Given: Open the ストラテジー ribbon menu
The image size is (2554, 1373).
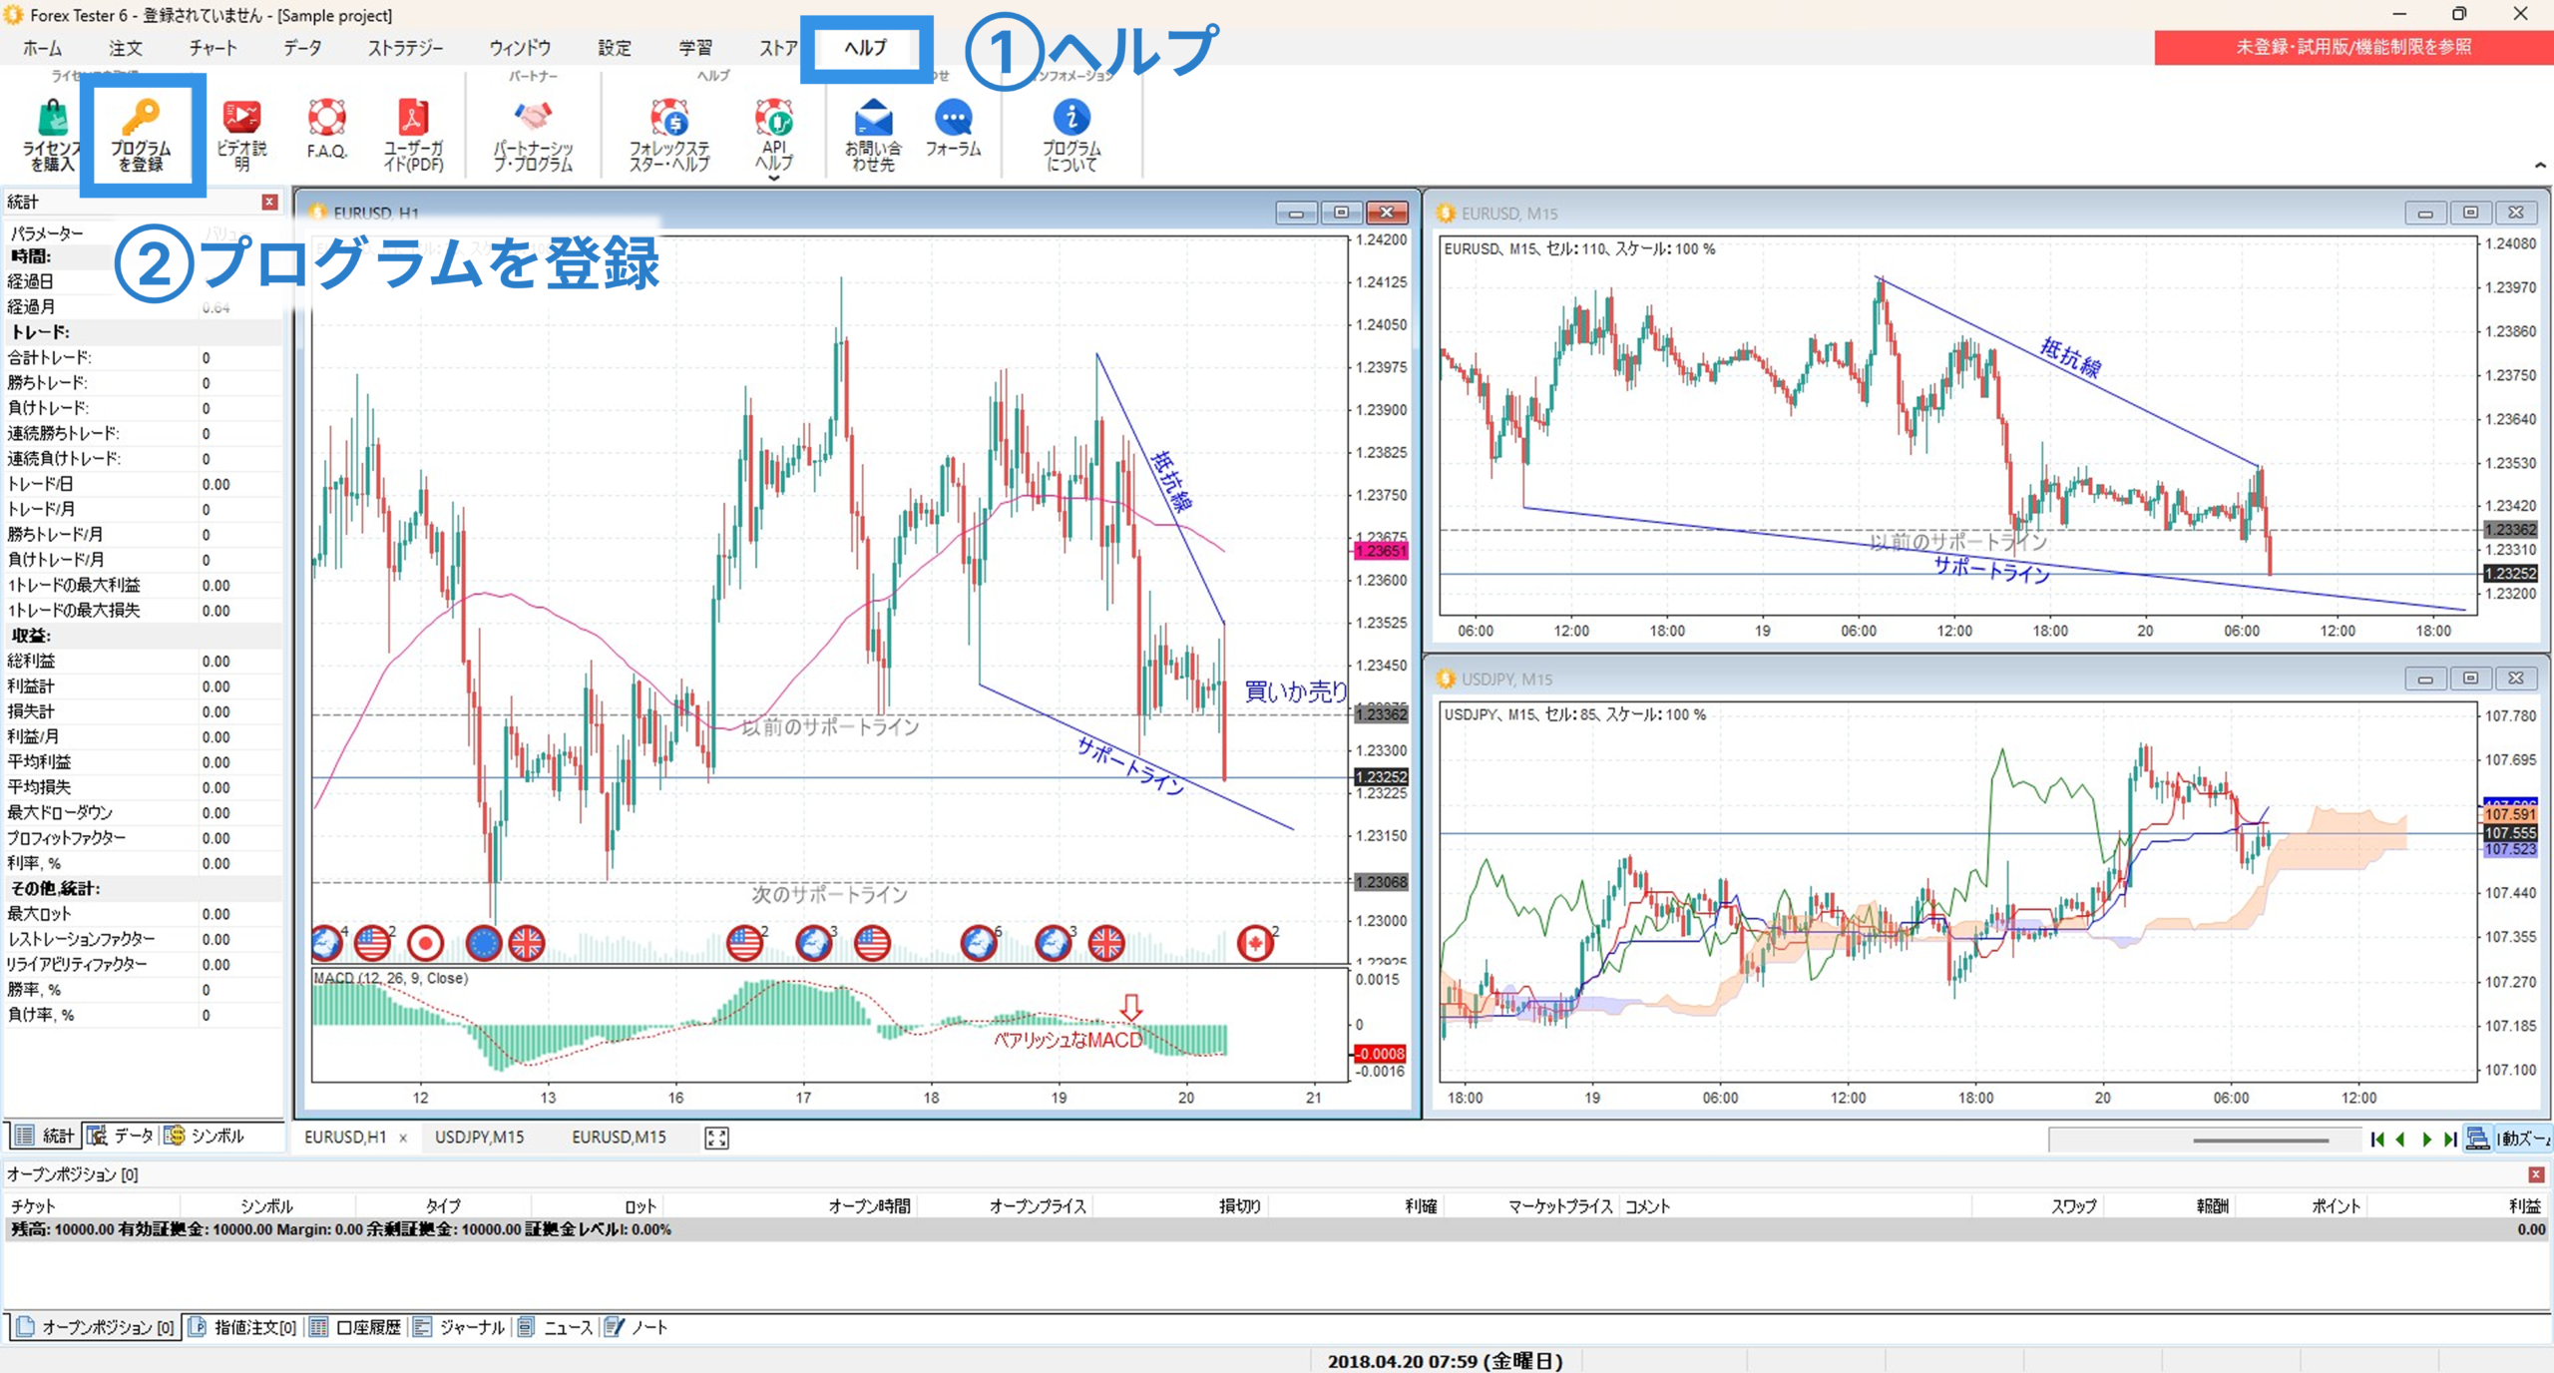Looking at the screenshot, I should pyautogui.click(x=405, y=47).
